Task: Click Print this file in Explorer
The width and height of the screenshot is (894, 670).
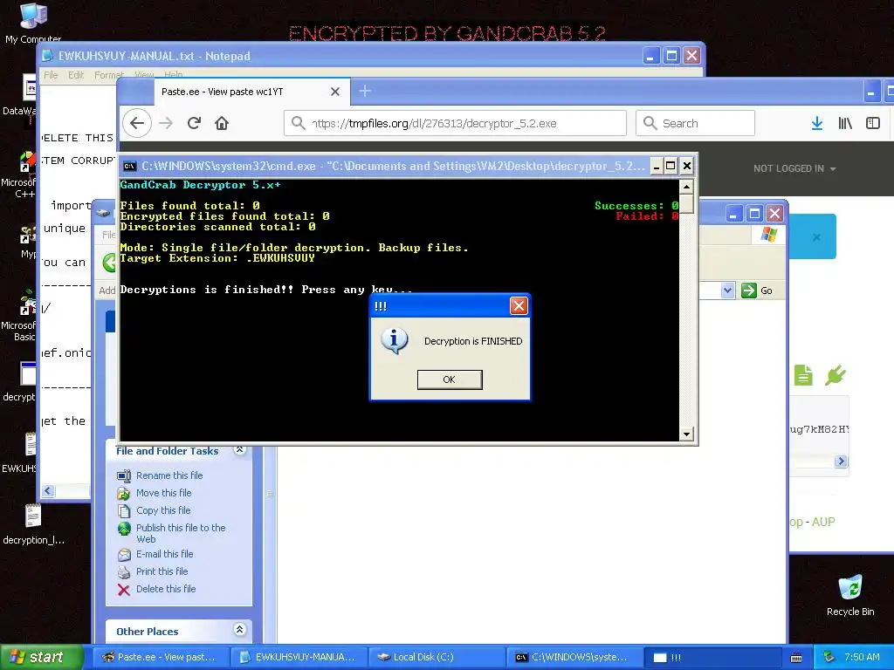Action: tap(162, 571)
